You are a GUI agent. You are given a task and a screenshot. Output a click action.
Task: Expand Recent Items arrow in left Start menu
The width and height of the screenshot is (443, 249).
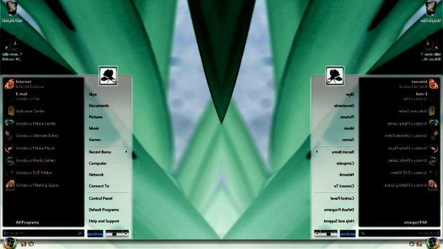[126, 152]
